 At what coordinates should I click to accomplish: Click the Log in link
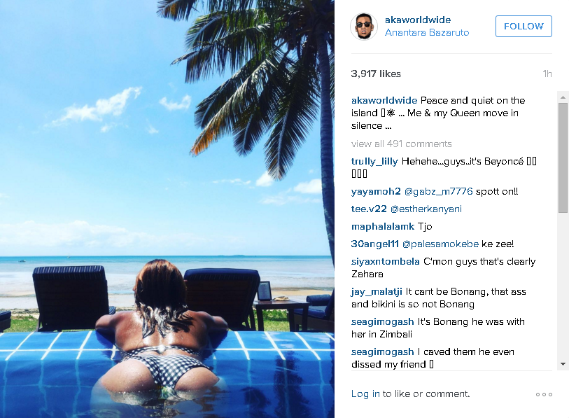[365, 393]
